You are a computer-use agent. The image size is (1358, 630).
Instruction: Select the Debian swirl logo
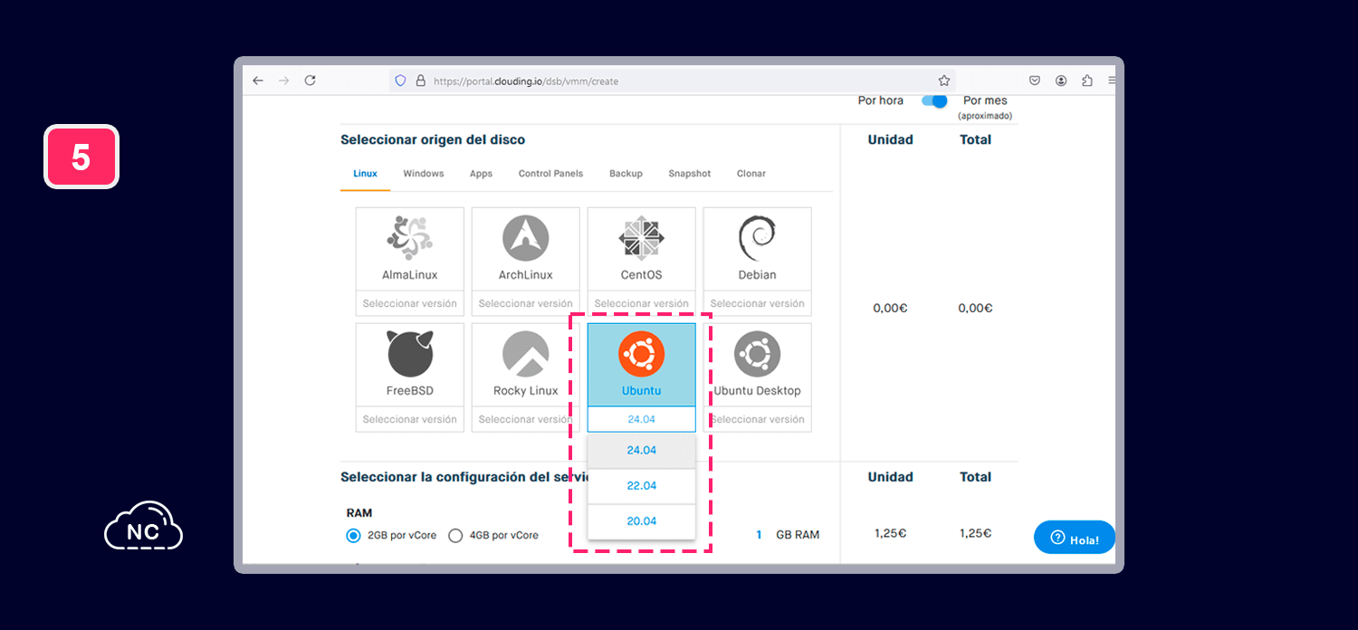[757, 238]
